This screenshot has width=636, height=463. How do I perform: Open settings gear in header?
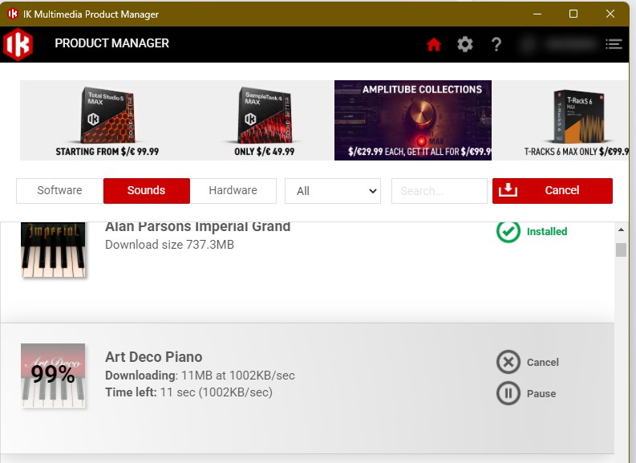(x=465, y=44)
